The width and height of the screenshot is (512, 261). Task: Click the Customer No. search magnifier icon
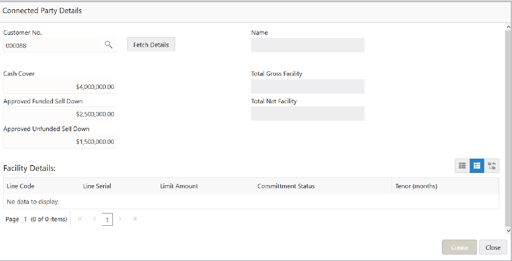coord(109,45)
